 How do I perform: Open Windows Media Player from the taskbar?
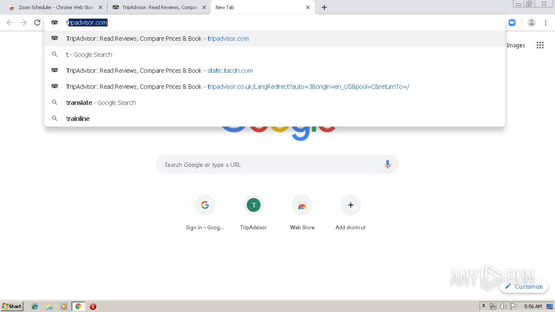[64, 306]
